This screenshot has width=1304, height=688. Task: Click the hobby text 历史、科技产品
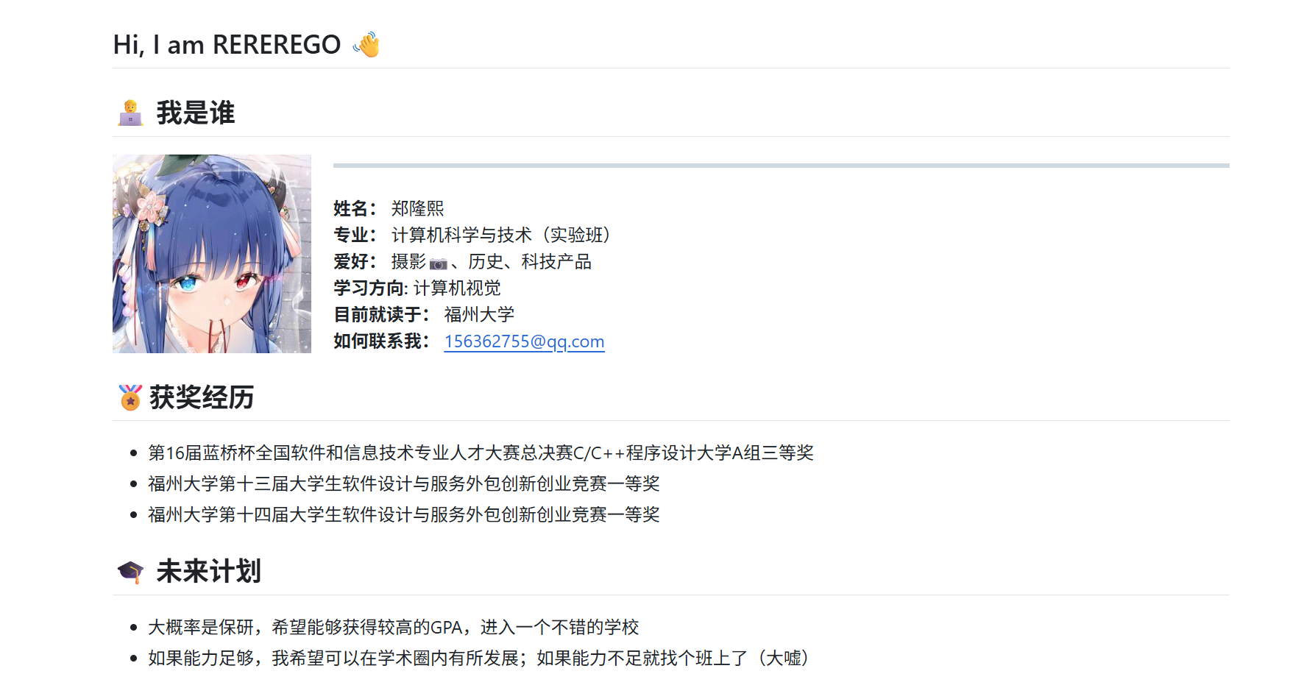point(530,262)
